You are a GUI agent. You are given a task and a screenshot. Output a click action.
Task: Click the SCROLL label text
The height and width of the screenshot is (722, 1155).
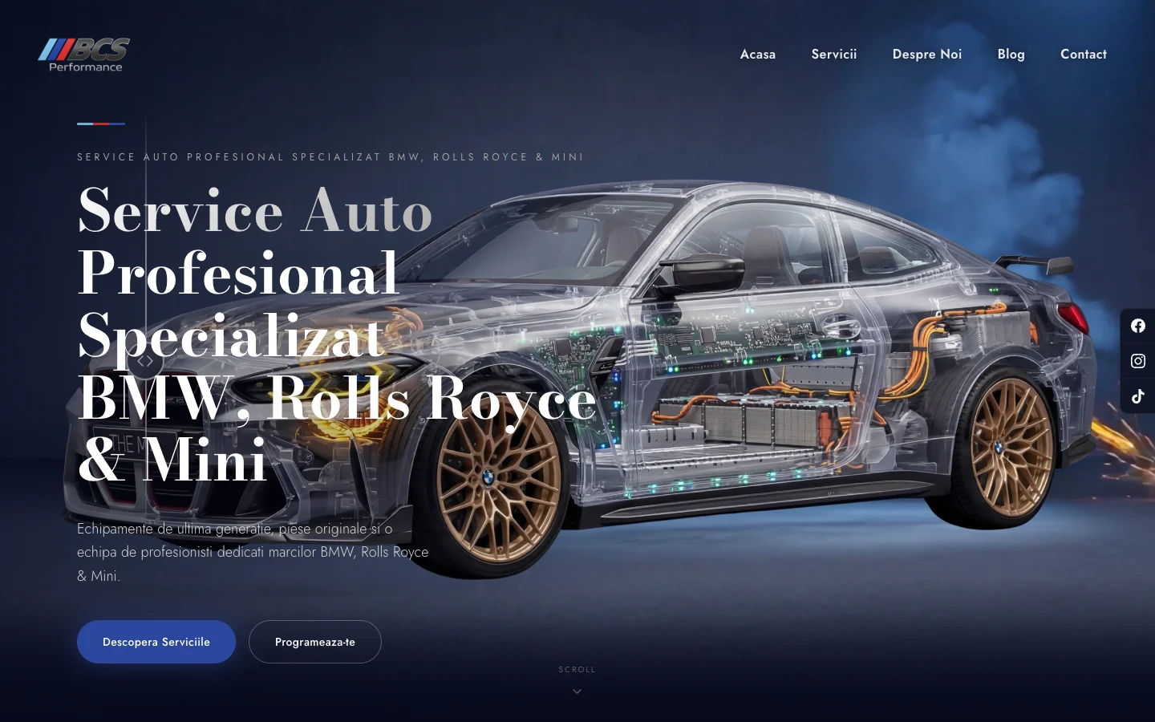pos(577,670)
